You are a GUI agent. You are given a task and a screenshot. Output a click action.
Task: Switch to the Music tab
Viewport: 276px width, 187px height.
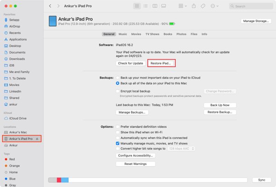click(123, 34)
